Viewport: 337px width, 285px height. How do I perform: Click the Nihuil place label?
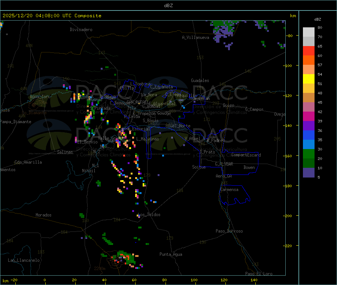[x=89, y=171]
